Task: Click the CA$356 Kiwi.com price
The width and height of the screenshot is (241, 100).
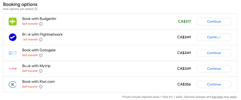Action: tap(184, 84)
